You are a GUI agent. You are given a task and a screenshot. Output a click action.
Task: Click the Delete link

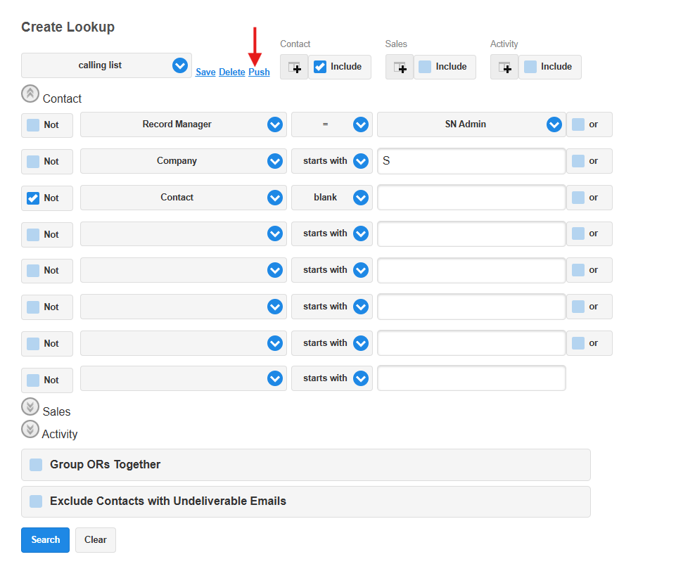pyautogui.click(x=232, y=72)
